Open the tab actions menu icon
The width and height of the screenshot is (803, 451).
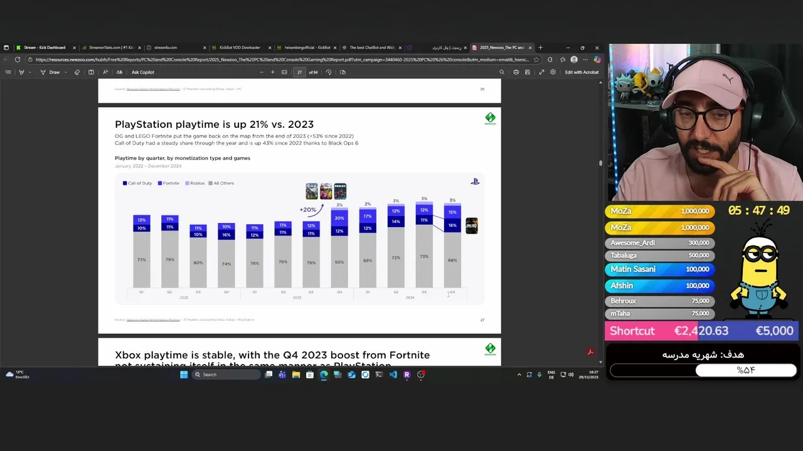(6, 48)
